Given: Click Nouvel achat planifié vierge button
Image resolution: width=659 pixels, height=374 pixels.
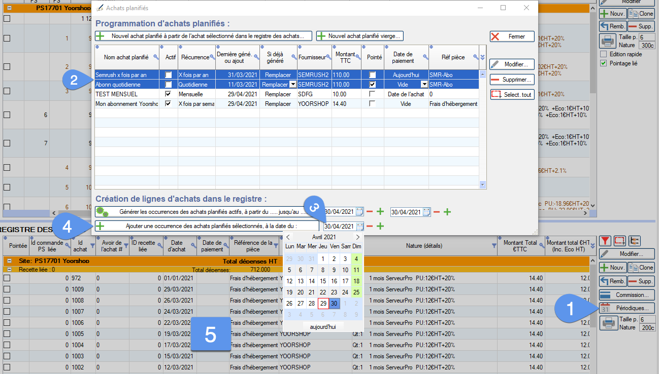Looking at the screenshot, I should tap(360, 36).
